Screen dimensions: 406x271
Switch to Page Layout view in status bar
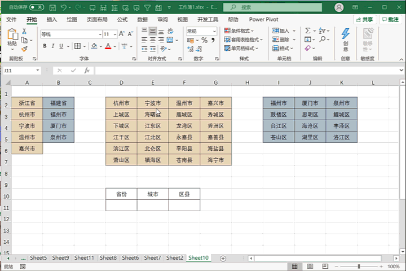click(310, 266)
